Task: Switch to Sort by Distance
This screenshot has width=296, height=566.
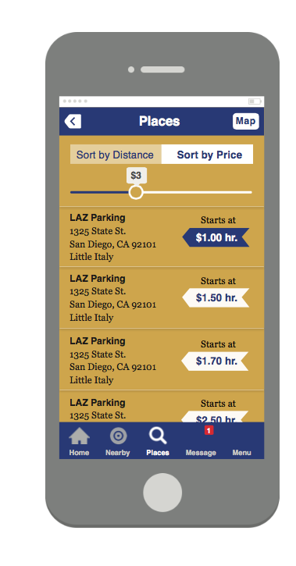Action: pyautogui.click(x=116, y=155)
